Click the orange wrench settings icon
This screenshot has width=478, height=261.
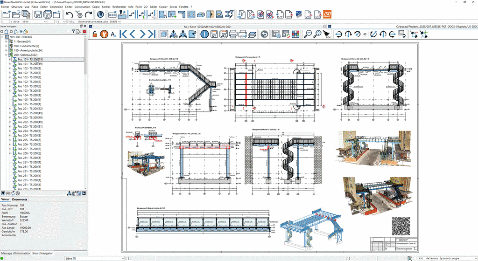(x=104, y=34)
